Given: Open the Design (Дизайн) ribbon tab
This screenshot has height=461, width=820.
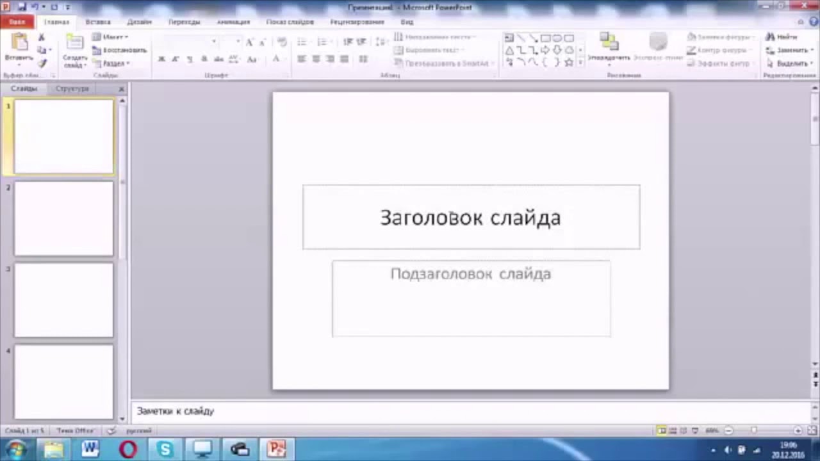Looking at the screenshot, I should click(x=139, y=22).
